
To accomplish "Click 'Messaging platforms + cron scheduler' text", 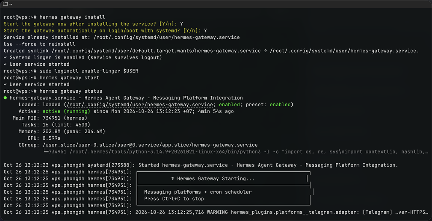I will point(198,192).
